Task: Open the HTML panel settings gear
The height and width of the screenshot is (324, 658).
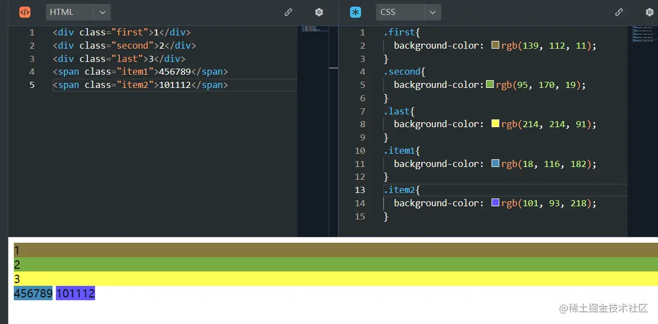Action: [319, 12]
